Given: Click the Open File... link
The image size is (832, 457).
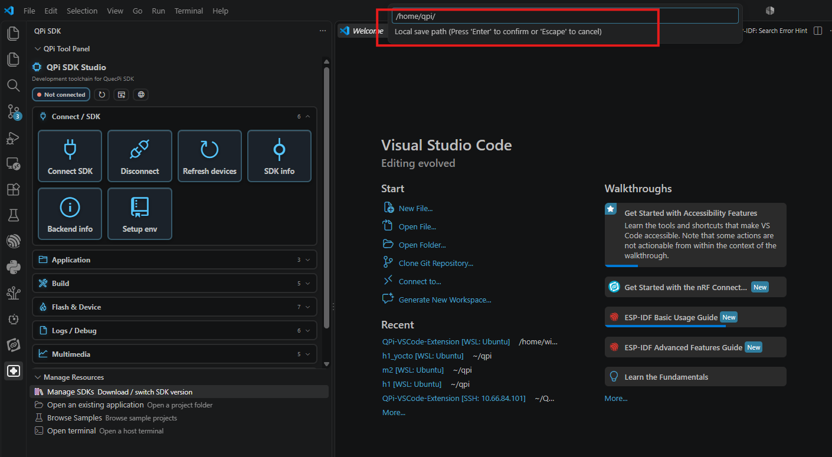Looking at the screenshot, I should [x=417, y=226].
